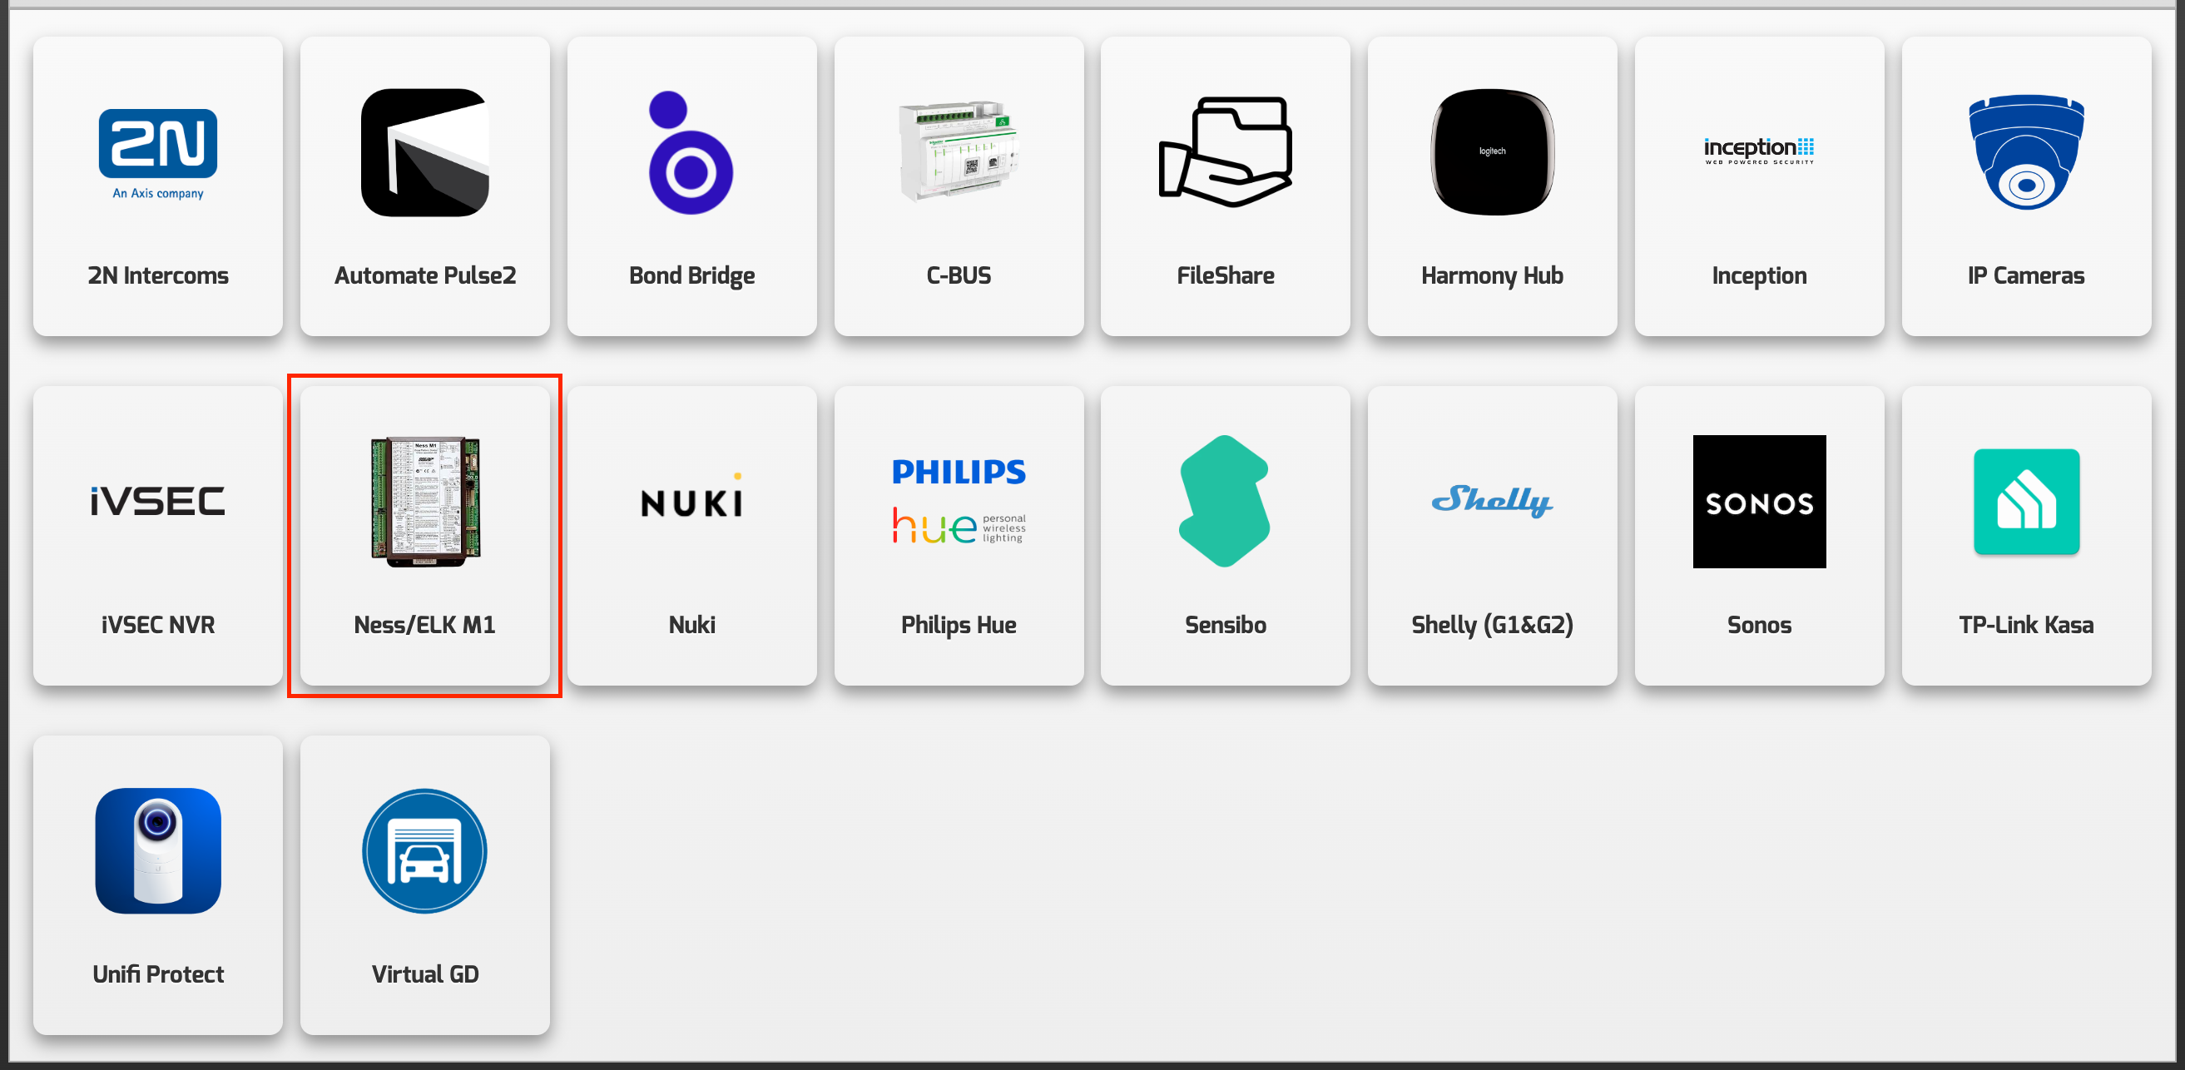Open the iVSEC NVR tile

158,535
